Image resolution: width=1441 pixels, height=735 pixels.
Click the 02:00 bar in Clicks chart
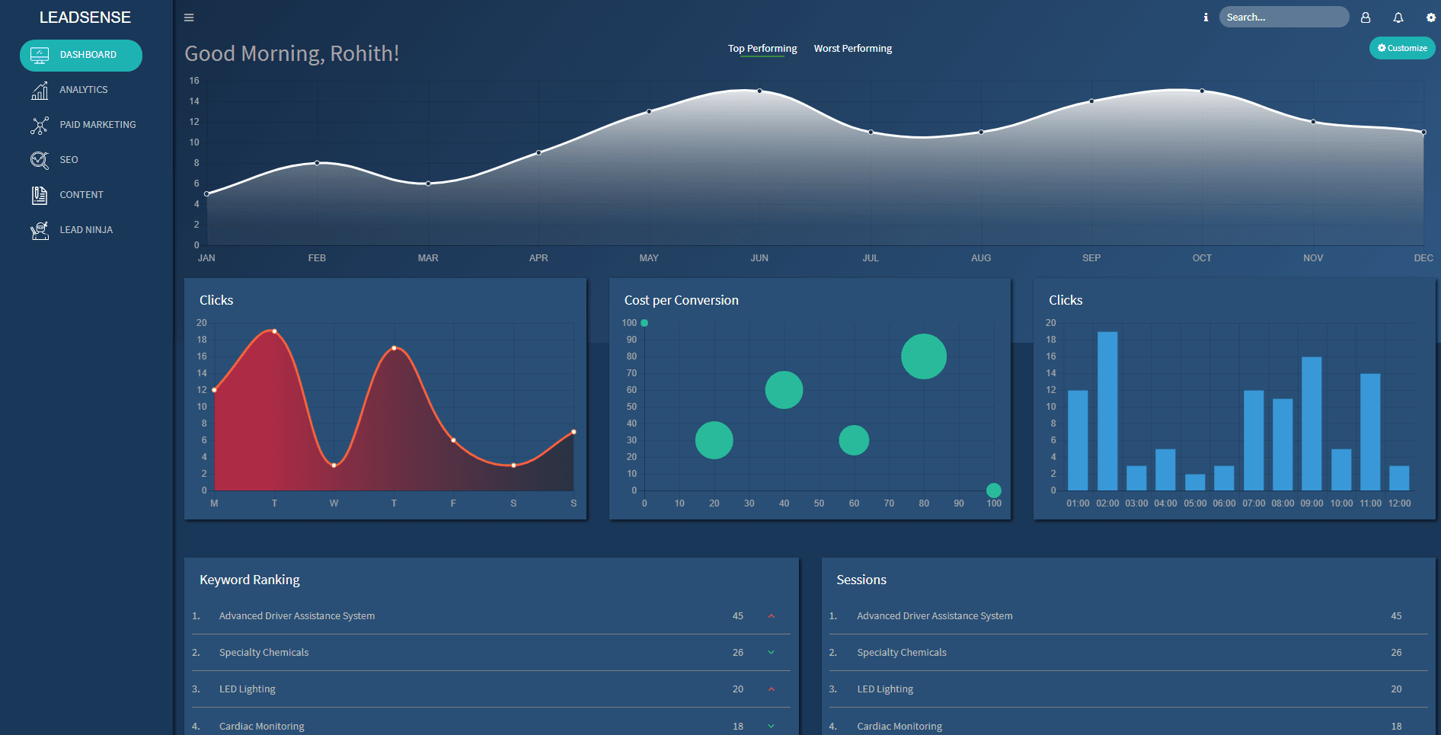(1107, 411)
